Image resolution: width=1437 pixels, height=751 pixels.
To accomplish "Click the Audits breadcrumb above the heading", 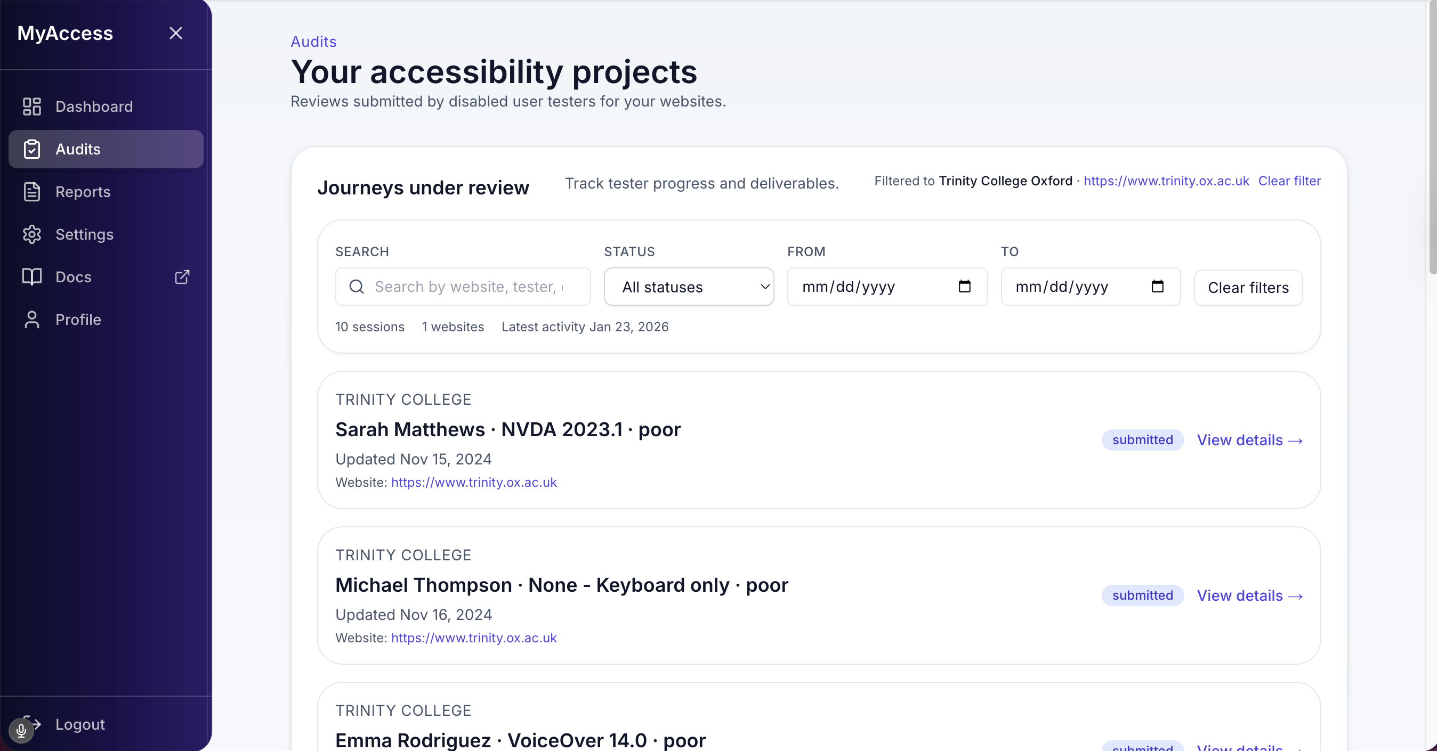I will coord(313,41).
